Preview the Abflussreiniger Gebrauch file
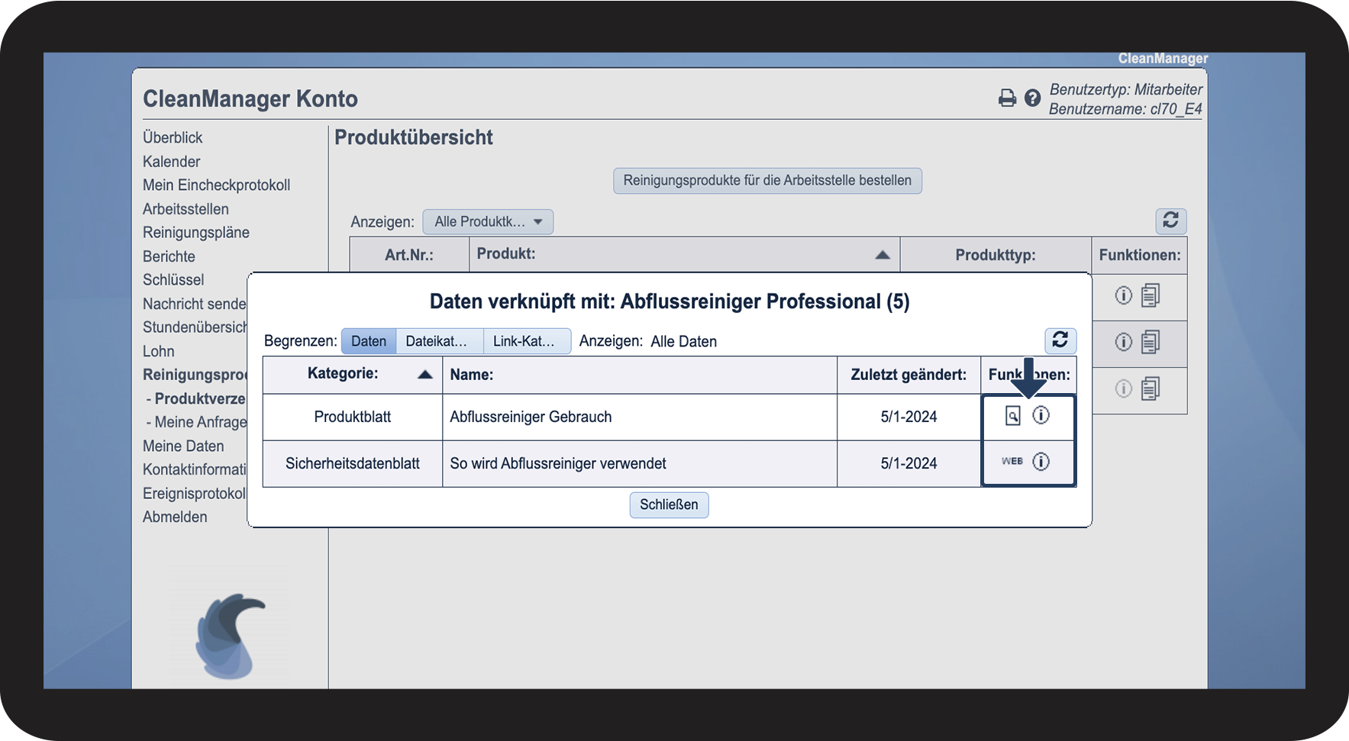This screenshot has height=741, width=1349. [x=1012, y=416]
